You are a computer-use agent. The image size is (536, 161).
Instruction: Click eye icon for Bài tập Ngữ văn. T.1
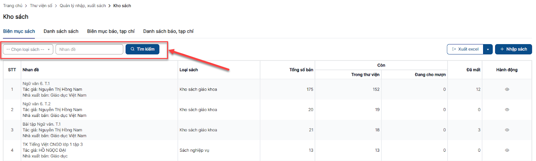[507, 130]
